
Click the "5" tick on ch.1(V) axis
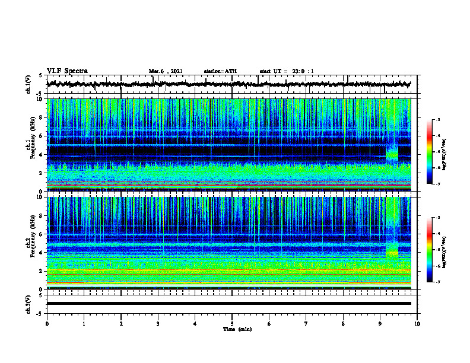coord(41,75)
